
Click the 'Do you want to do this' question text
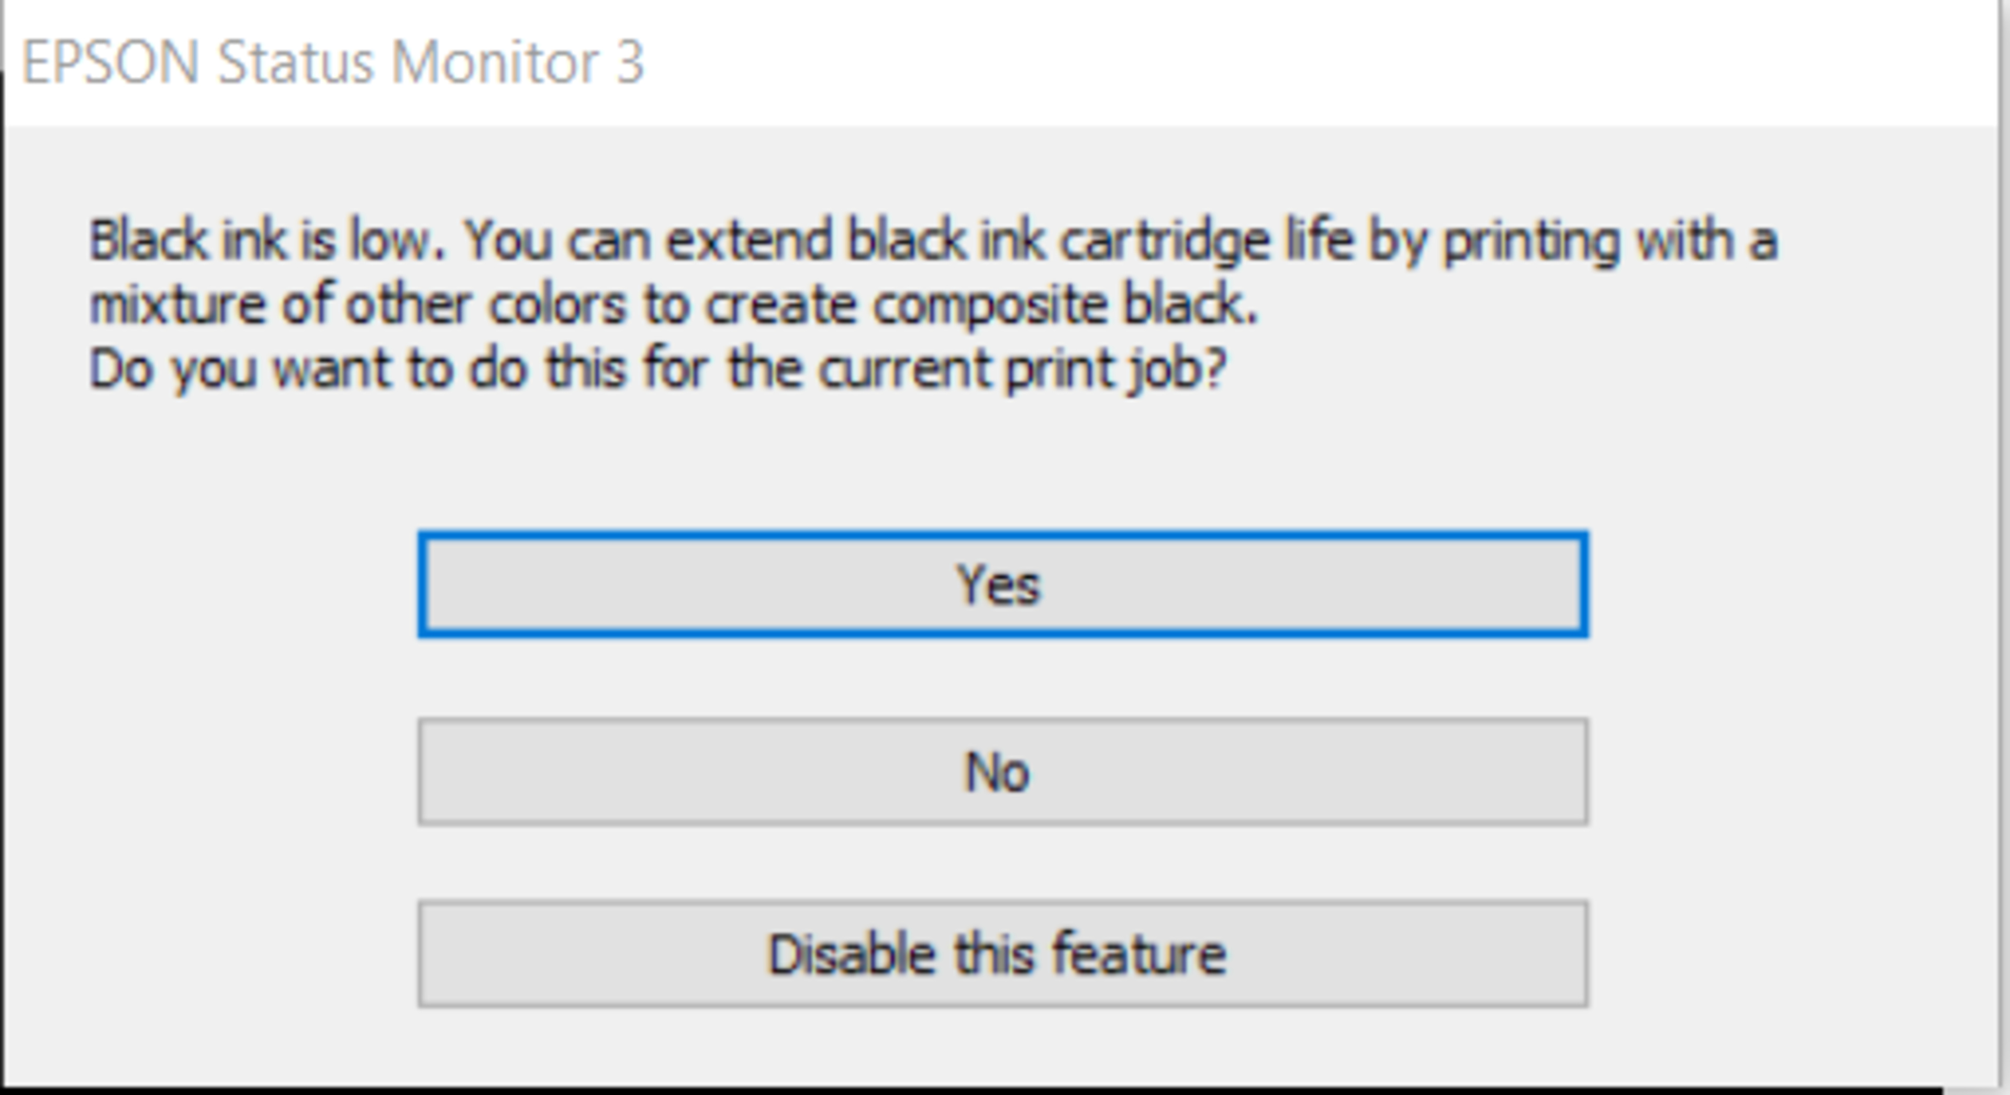pos(658,369)
